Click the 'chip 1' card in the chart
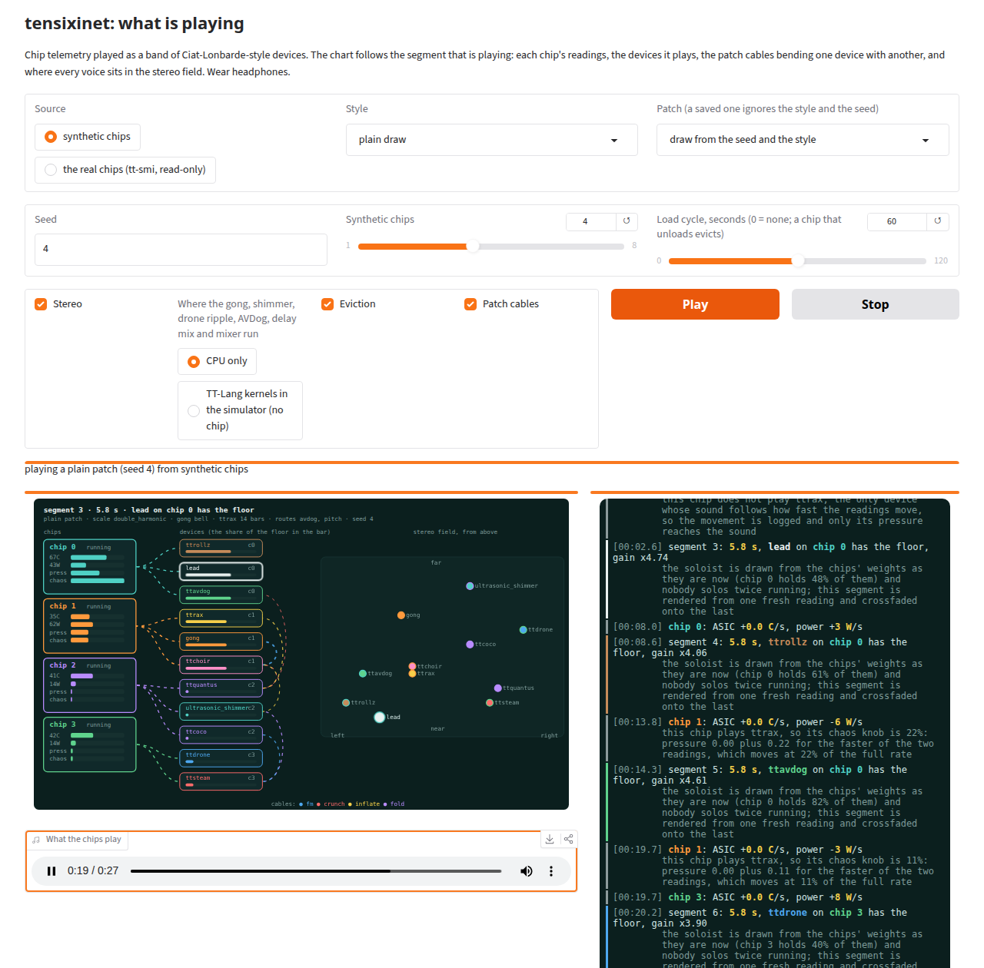Viewport: 984px width, 968px height. (x=90, y=626)
